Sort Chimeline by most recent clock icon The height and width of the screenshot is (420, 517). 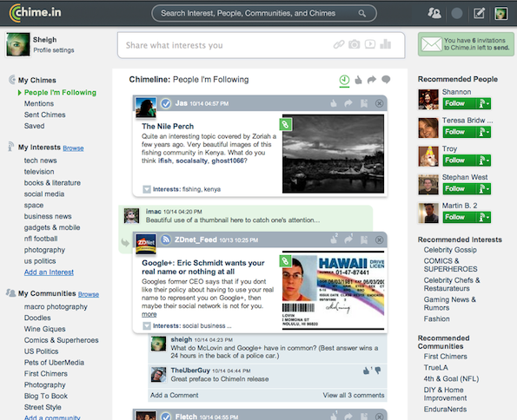[x=344, y=80]
